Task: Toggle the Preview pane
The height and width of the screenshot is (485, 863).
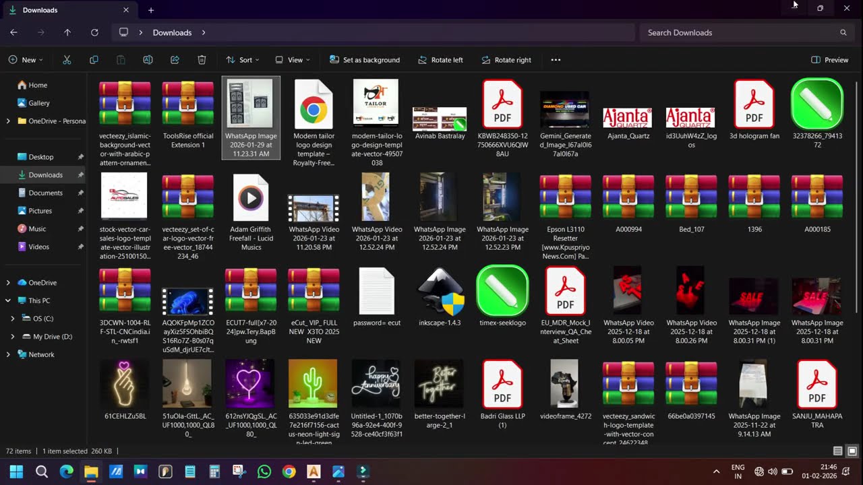Action: pos(830,60)
